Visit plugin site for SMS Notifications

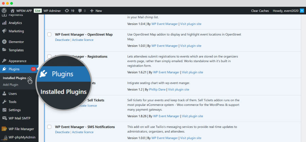tap(191, 138)
